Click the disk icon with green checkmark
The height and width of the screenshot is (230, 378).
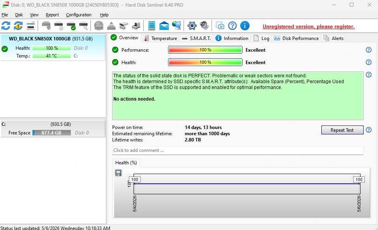point(71,26)
